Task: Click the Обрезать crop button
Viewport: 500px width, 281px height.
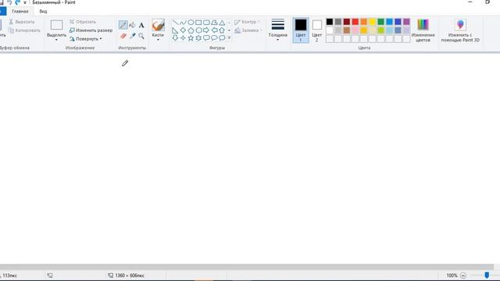Action: point(83,22)
